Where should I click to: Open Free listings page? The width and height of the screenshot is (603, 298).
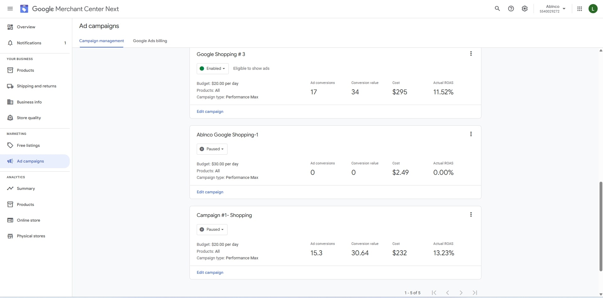[35, 146]
